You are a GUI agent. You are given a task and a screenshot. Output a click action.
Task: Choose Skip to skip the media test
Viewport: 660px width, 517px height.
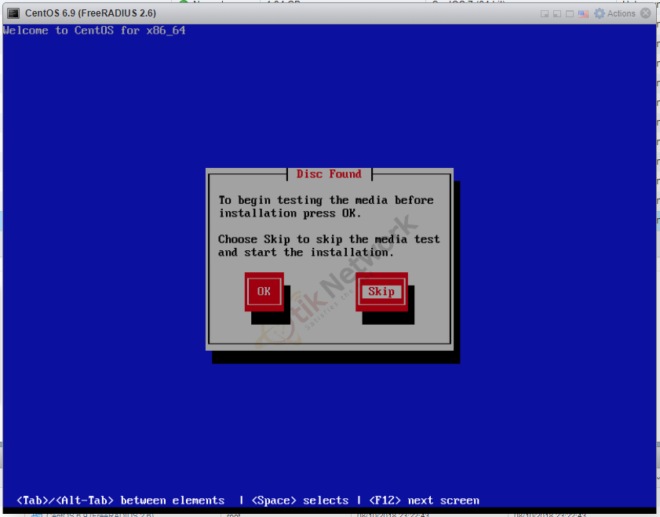pos(381,292)
